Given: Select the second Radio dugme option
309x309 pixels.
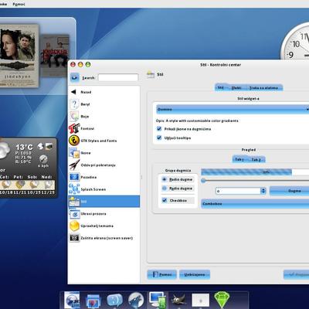Looking at the screenshot, I should click(165, 188).
